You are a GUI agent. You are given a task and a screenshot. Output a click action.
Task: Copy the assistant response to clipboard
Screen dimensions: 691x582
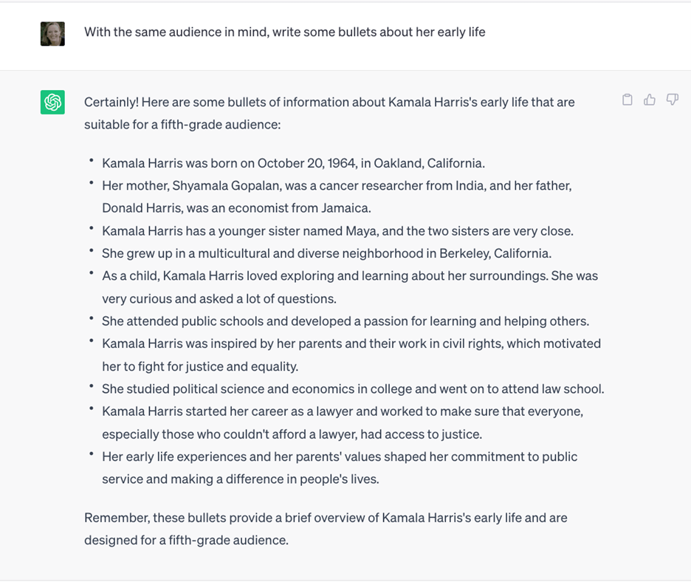point(628,100)
